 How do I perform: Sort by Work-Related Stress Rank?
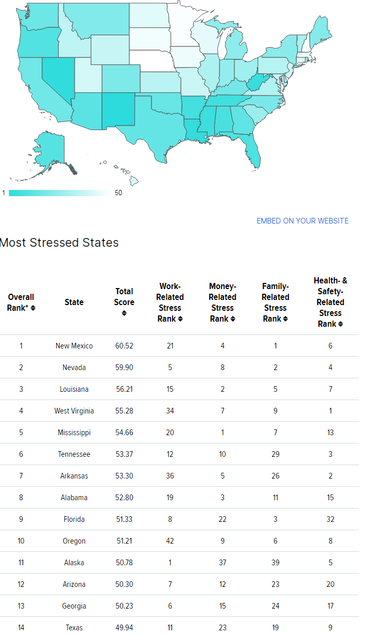180,319
